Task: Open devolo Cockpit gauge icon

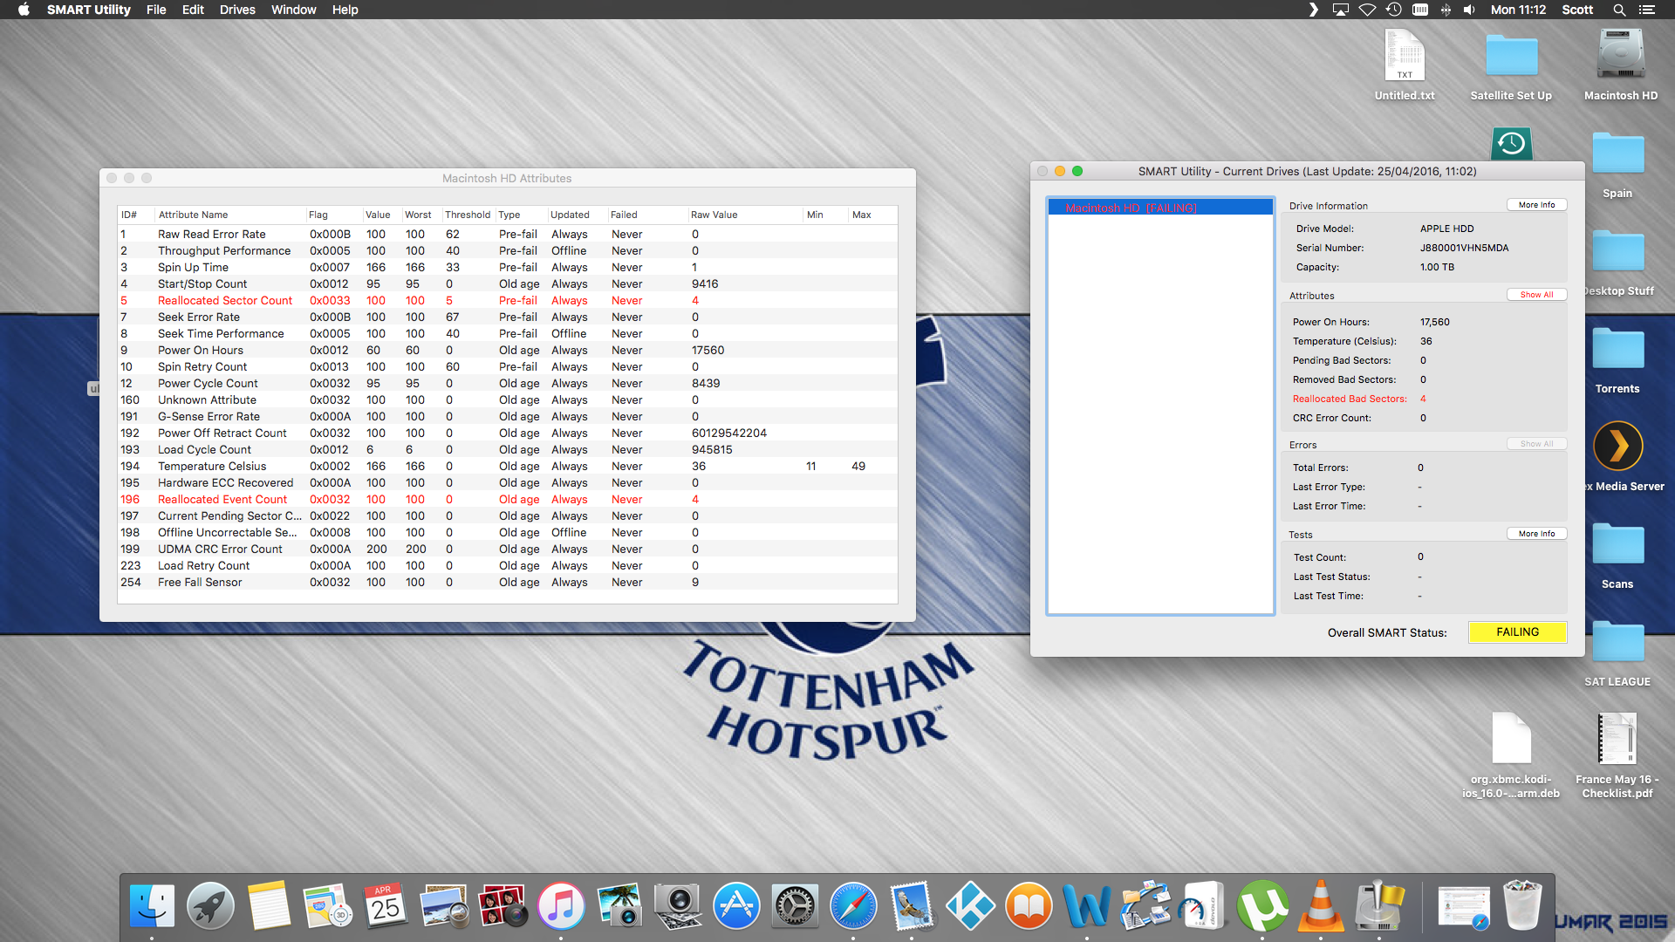Action: click(x=1204, y=906)
